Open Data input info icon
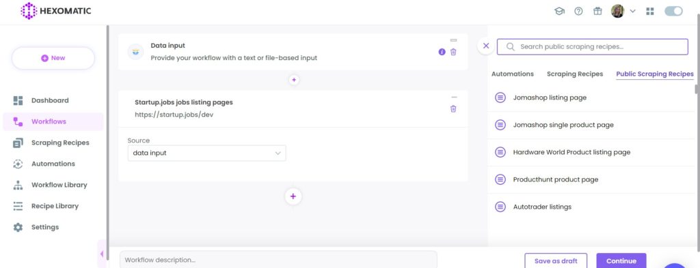Viewport: 700px width, 268px height. pos(442,52)
